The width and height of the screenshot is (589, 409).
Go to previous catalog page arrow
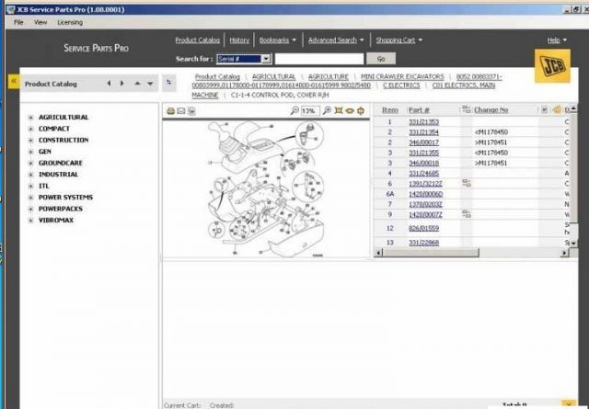click(110, 84)
